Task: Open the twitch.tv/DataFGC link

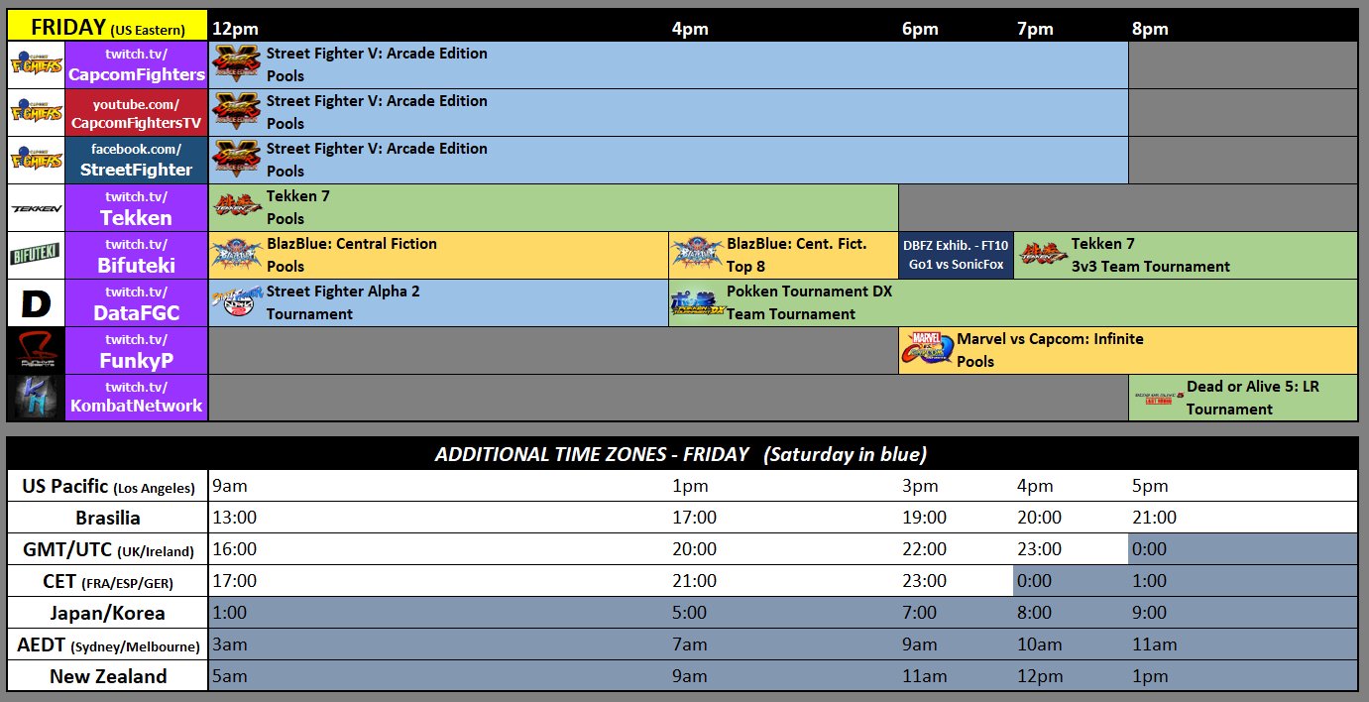Action: (x=136, y=302)
